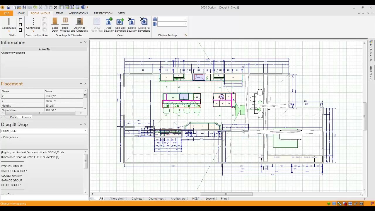
Task: Click the 3D cube view icon in quick access toolbar
Action: [83, 7]
